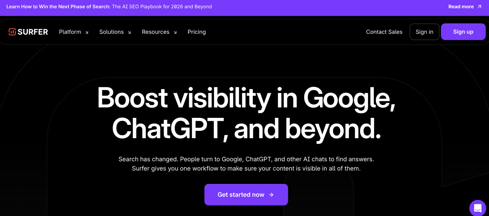
Task: Click the Contact Sales link
Action: 384,32
